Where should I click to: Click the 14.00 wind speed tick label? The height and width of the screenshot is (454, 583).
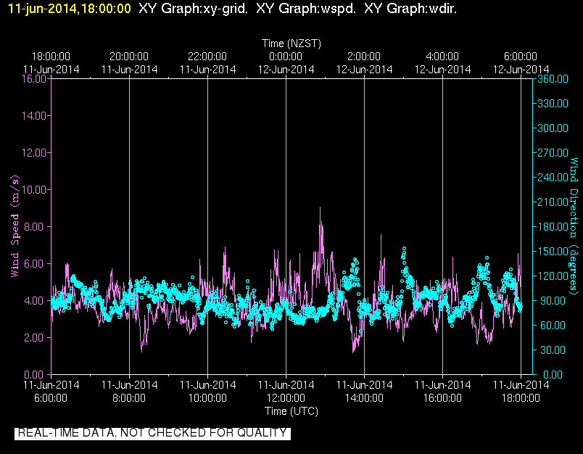pyautogui.click(x=34, y=115)
